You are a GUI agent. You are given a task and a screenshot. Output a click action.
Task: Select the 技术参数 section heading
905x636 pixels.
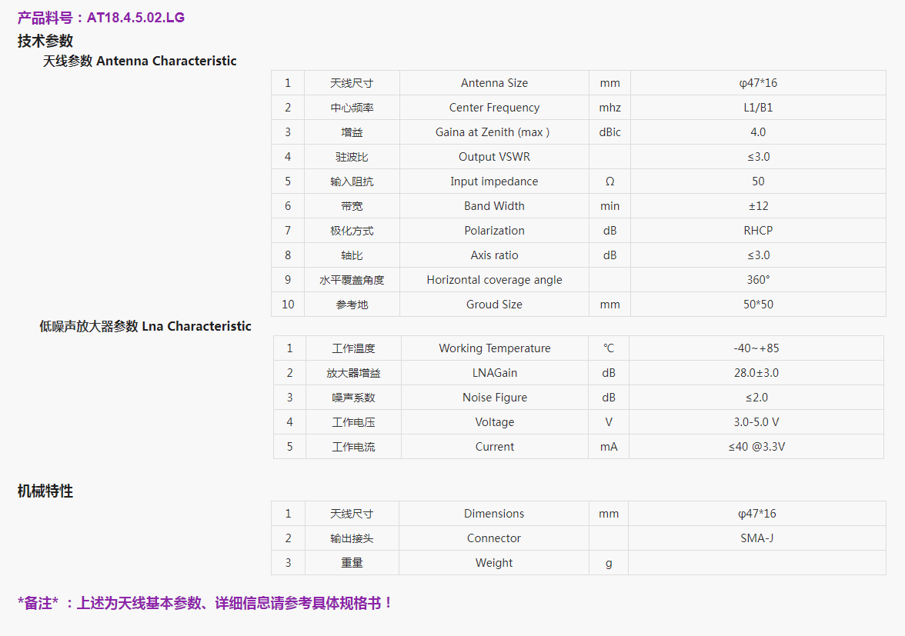pos(45,41)
